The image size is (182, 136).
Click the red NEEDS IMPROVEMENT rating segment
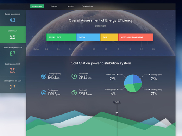136,37
